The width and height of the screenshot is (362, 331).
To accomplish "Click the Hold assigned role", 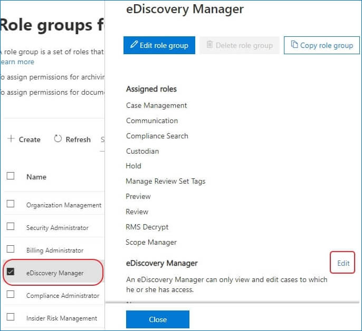I will [134, 166].
